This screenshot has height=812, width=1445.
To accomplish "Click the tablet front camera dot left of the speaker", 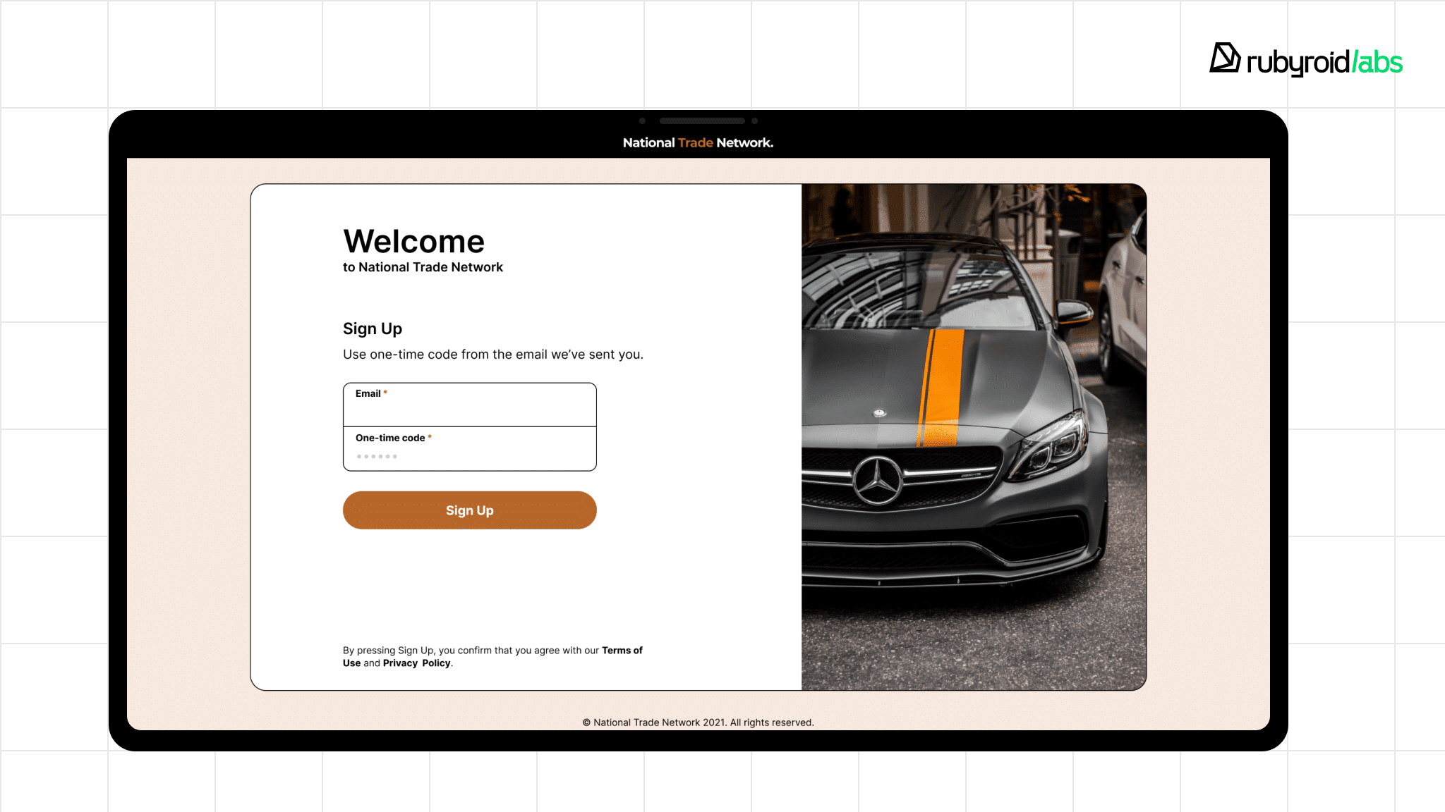I will click(x=642, y=121).
